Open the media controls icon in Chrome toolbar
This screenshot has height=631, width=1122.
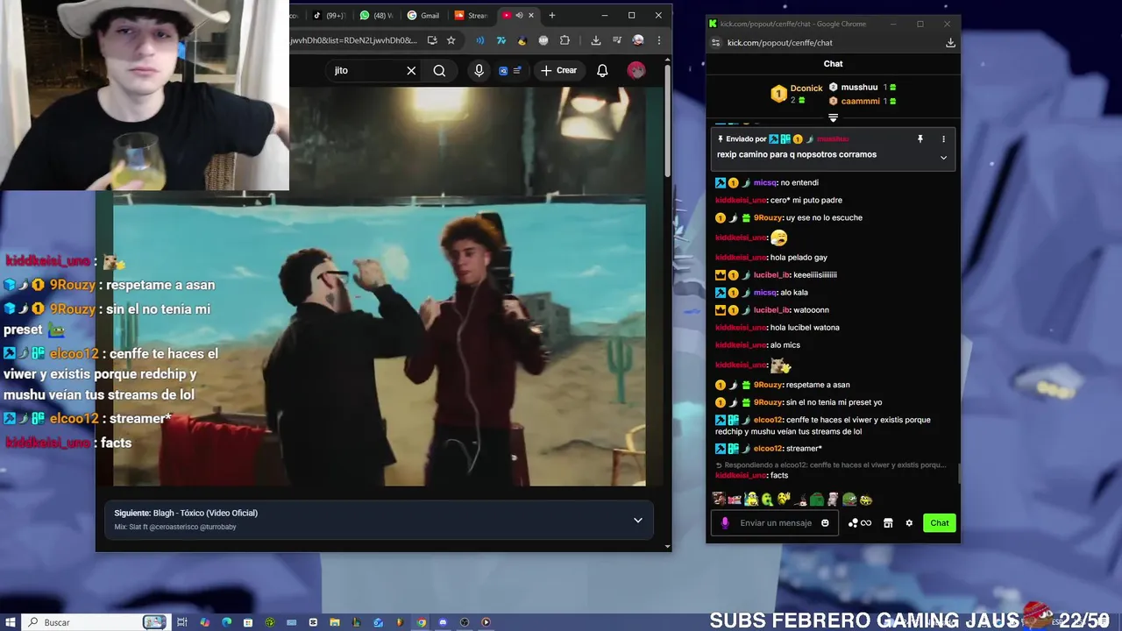[617, 40]
